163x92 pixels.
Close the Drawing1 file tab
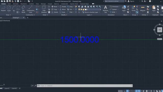24,18
